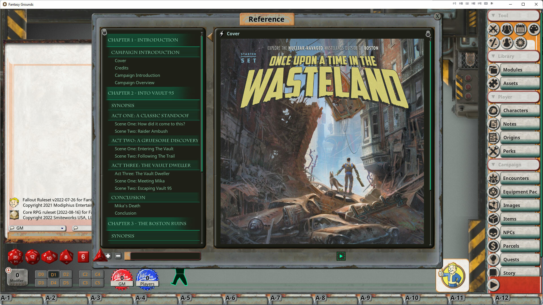Open the Modifiers plus/minus tool icon
543x305 pixels.
point(493,43)
